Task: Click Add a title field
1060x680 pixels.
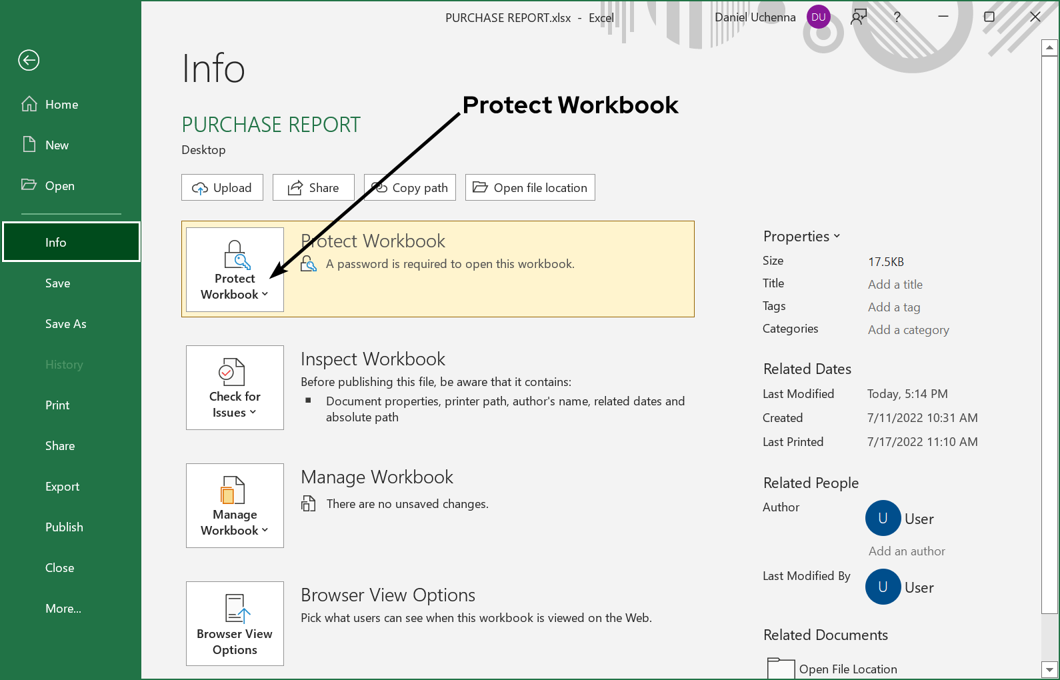Action: pyautogui.click(x=895, y=285)
